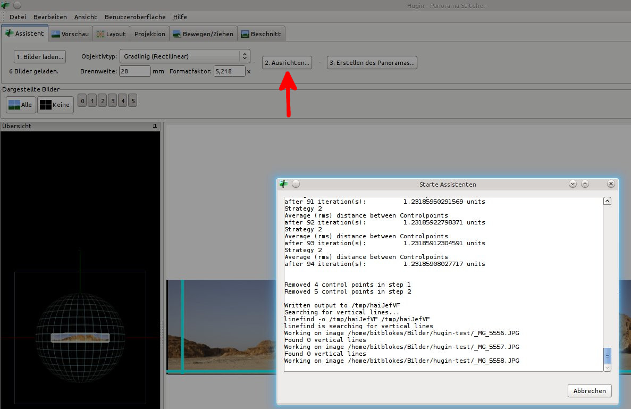The width and height of the screenshot is (631, 409).
Task: Show all images with Alle button
Action: (21, 105)
